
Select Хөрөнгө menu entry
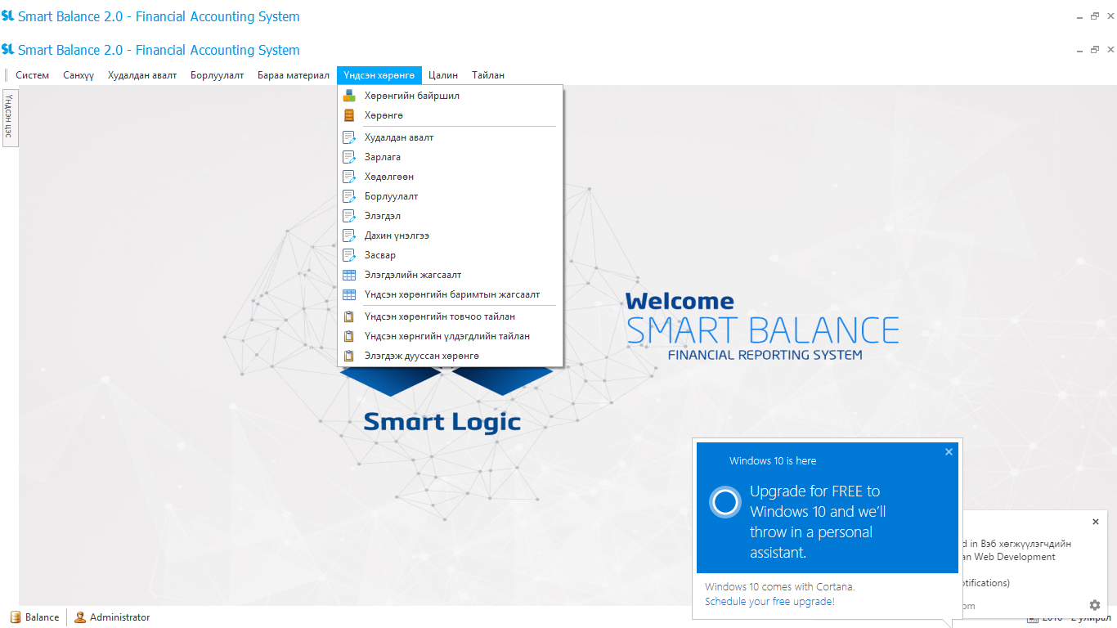coord(450,115)
